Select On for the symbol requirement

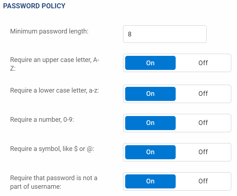pos(150,152)
